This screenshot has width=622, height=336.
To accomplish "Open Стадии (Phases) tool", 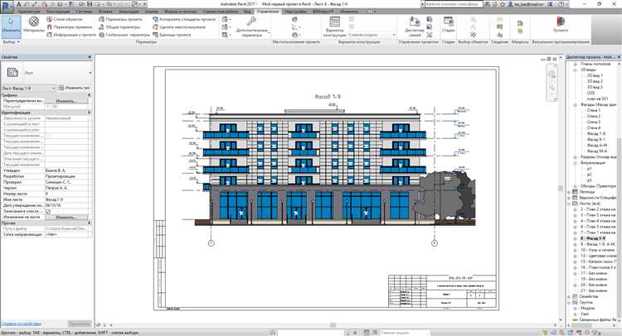I will 448,25.
